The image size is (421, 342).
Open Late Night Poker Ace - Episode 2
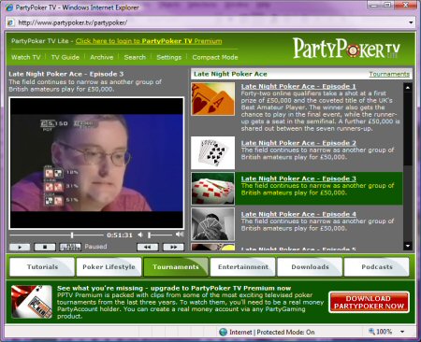(x=298, y=143)
